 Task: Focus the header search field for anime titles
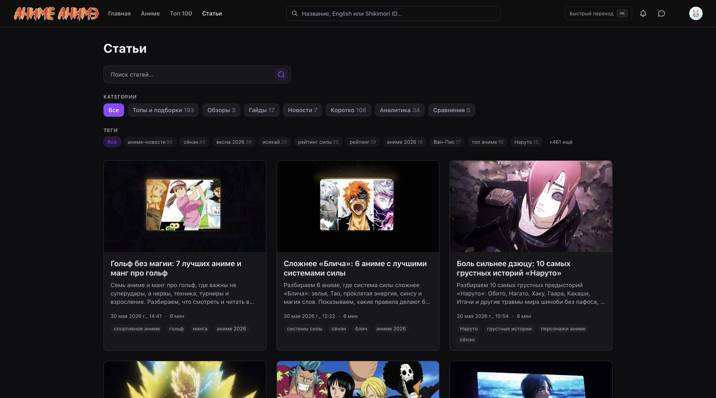click(394, 13)
